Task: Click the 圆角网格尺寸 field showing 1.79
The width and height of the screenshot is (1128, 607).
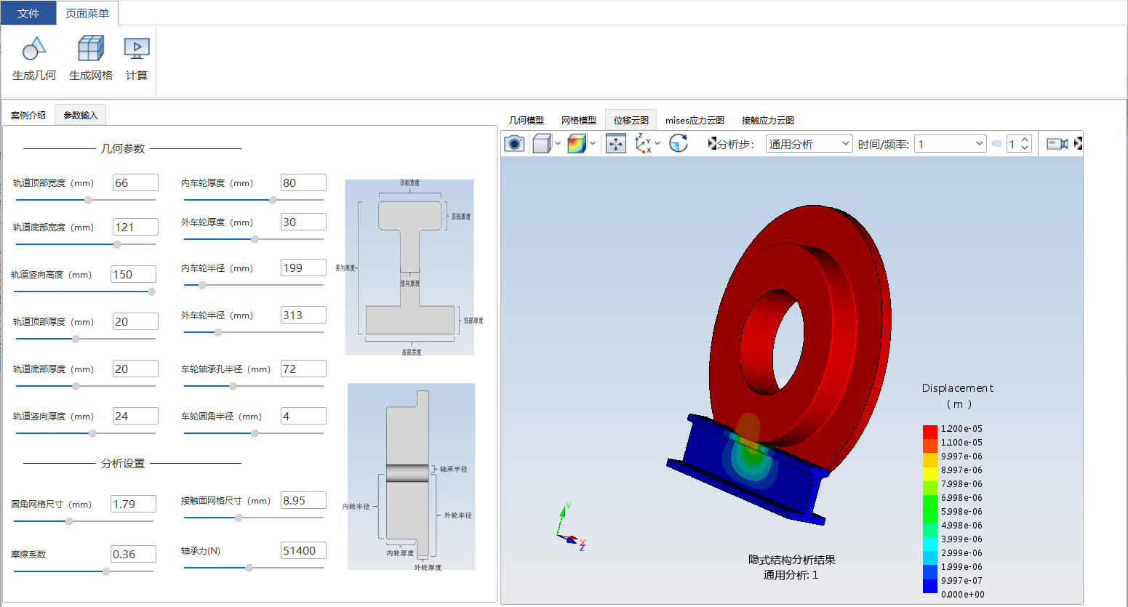Action: pos(133,505)
